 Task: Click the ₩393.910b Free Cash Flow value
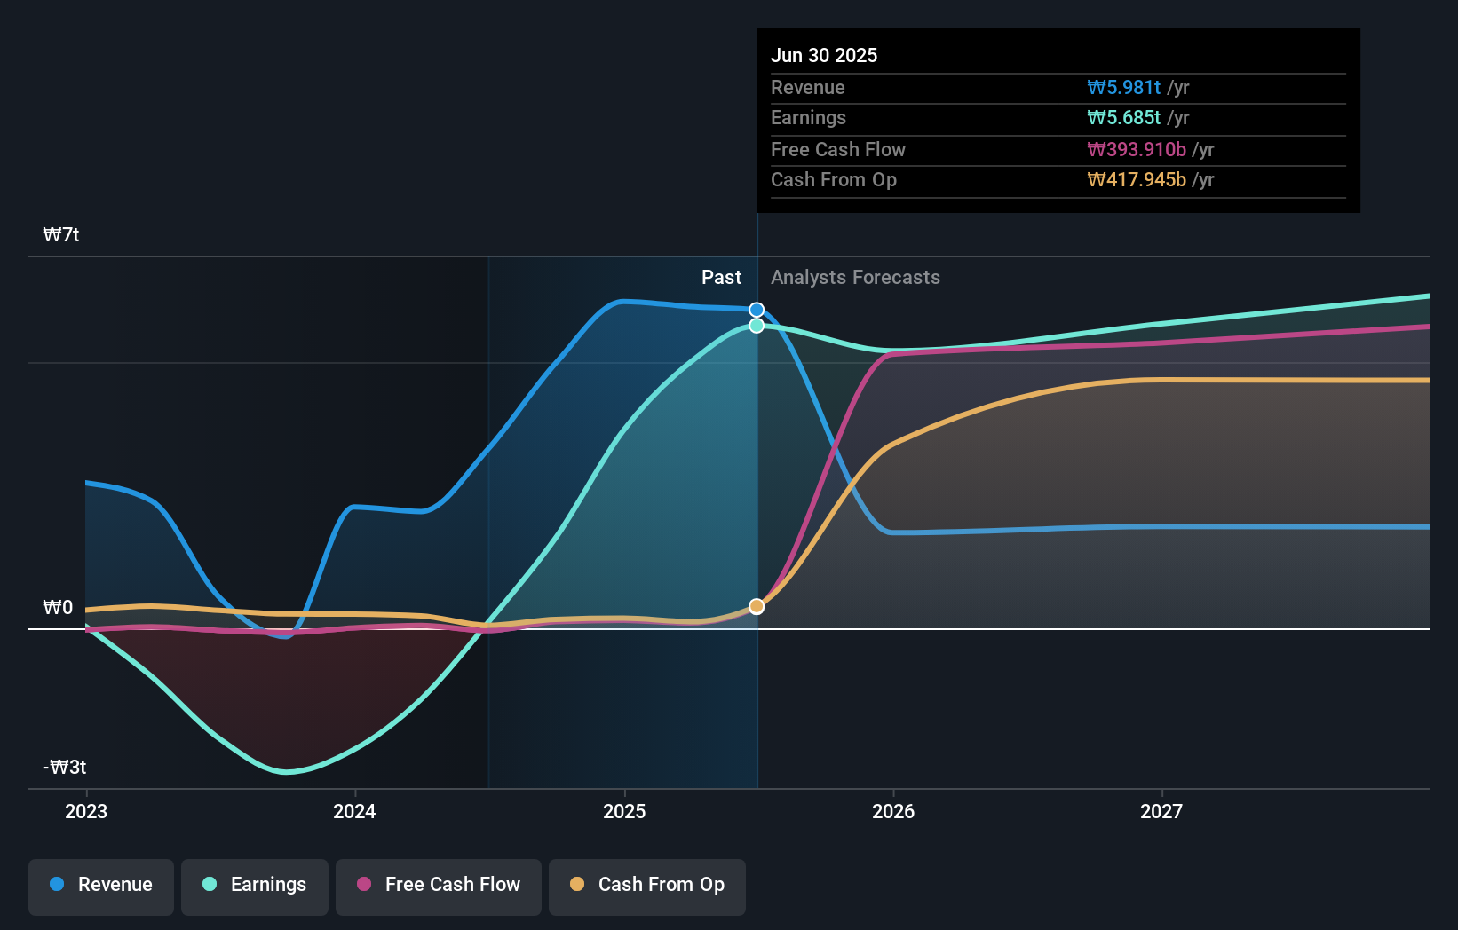click(x=1137, y=149)
